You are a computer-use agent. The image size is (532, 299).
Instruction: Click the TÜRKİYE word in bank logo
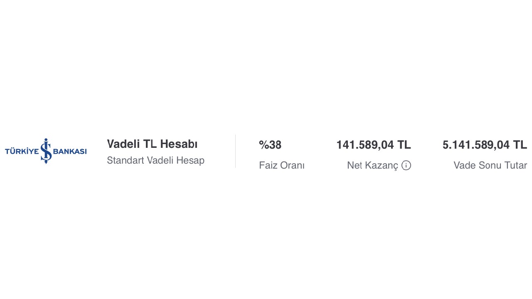pos(22,152)
